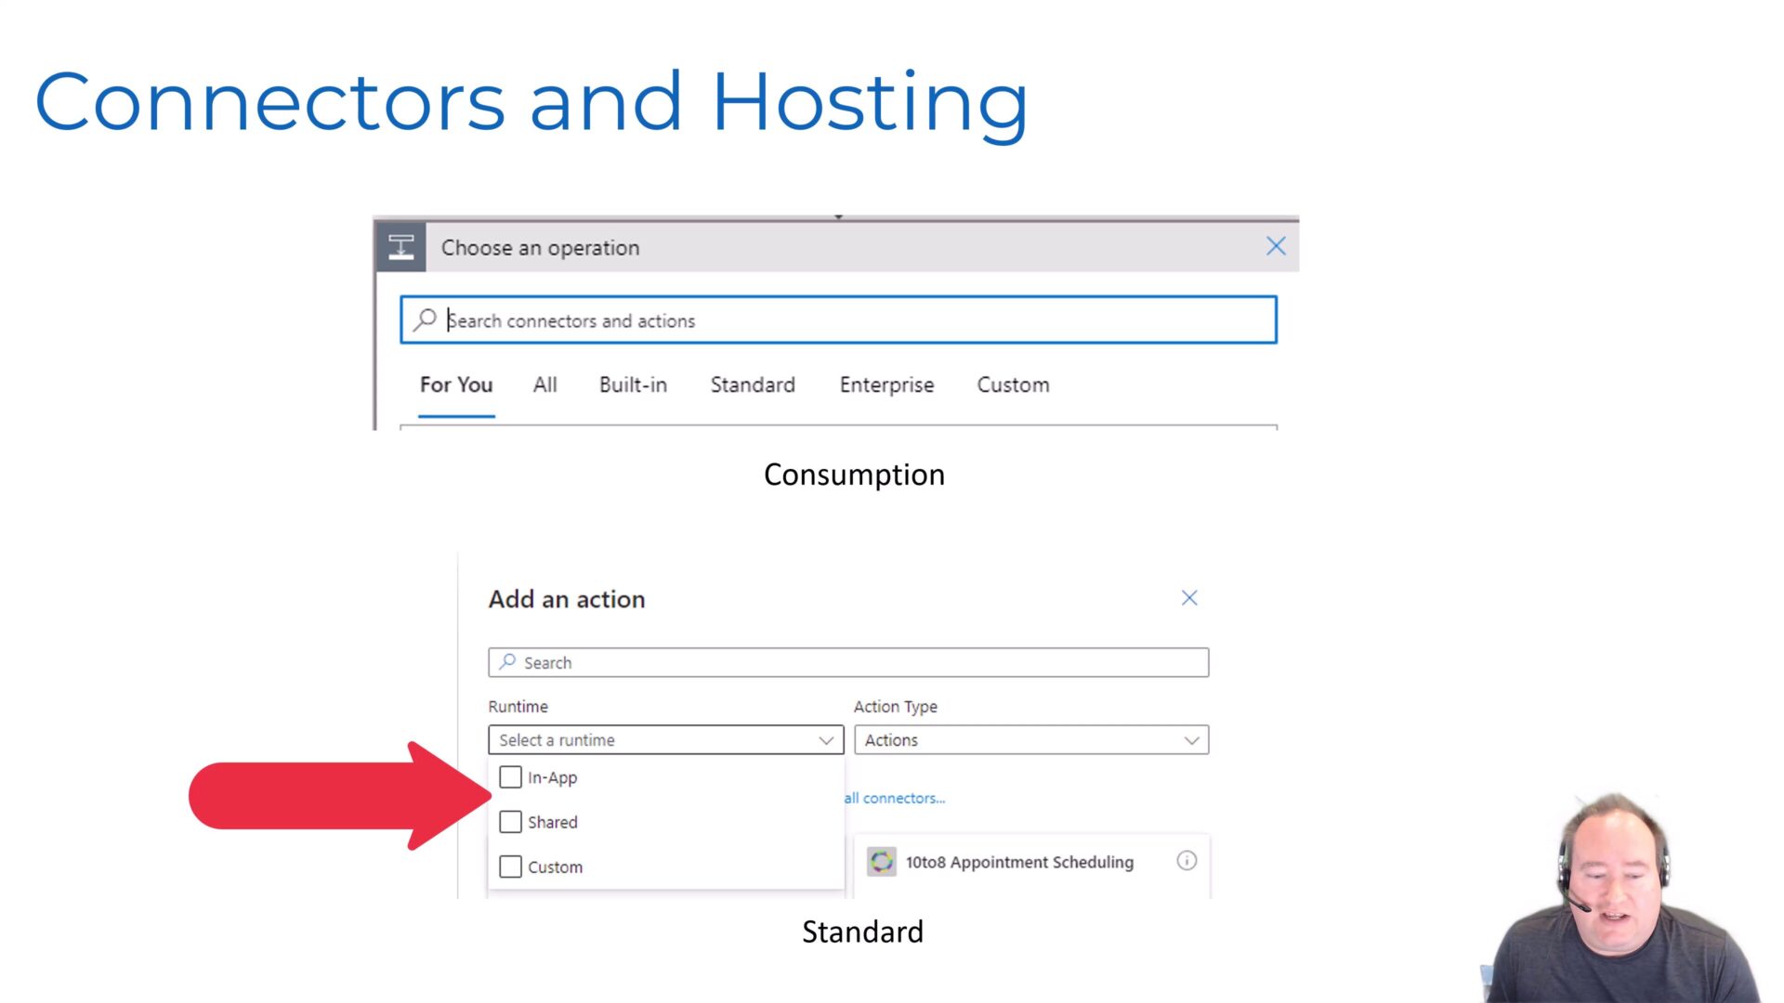Select the Built-in tab
Viewport: 1784px width, 1003px height.
(x=633, y=384)
